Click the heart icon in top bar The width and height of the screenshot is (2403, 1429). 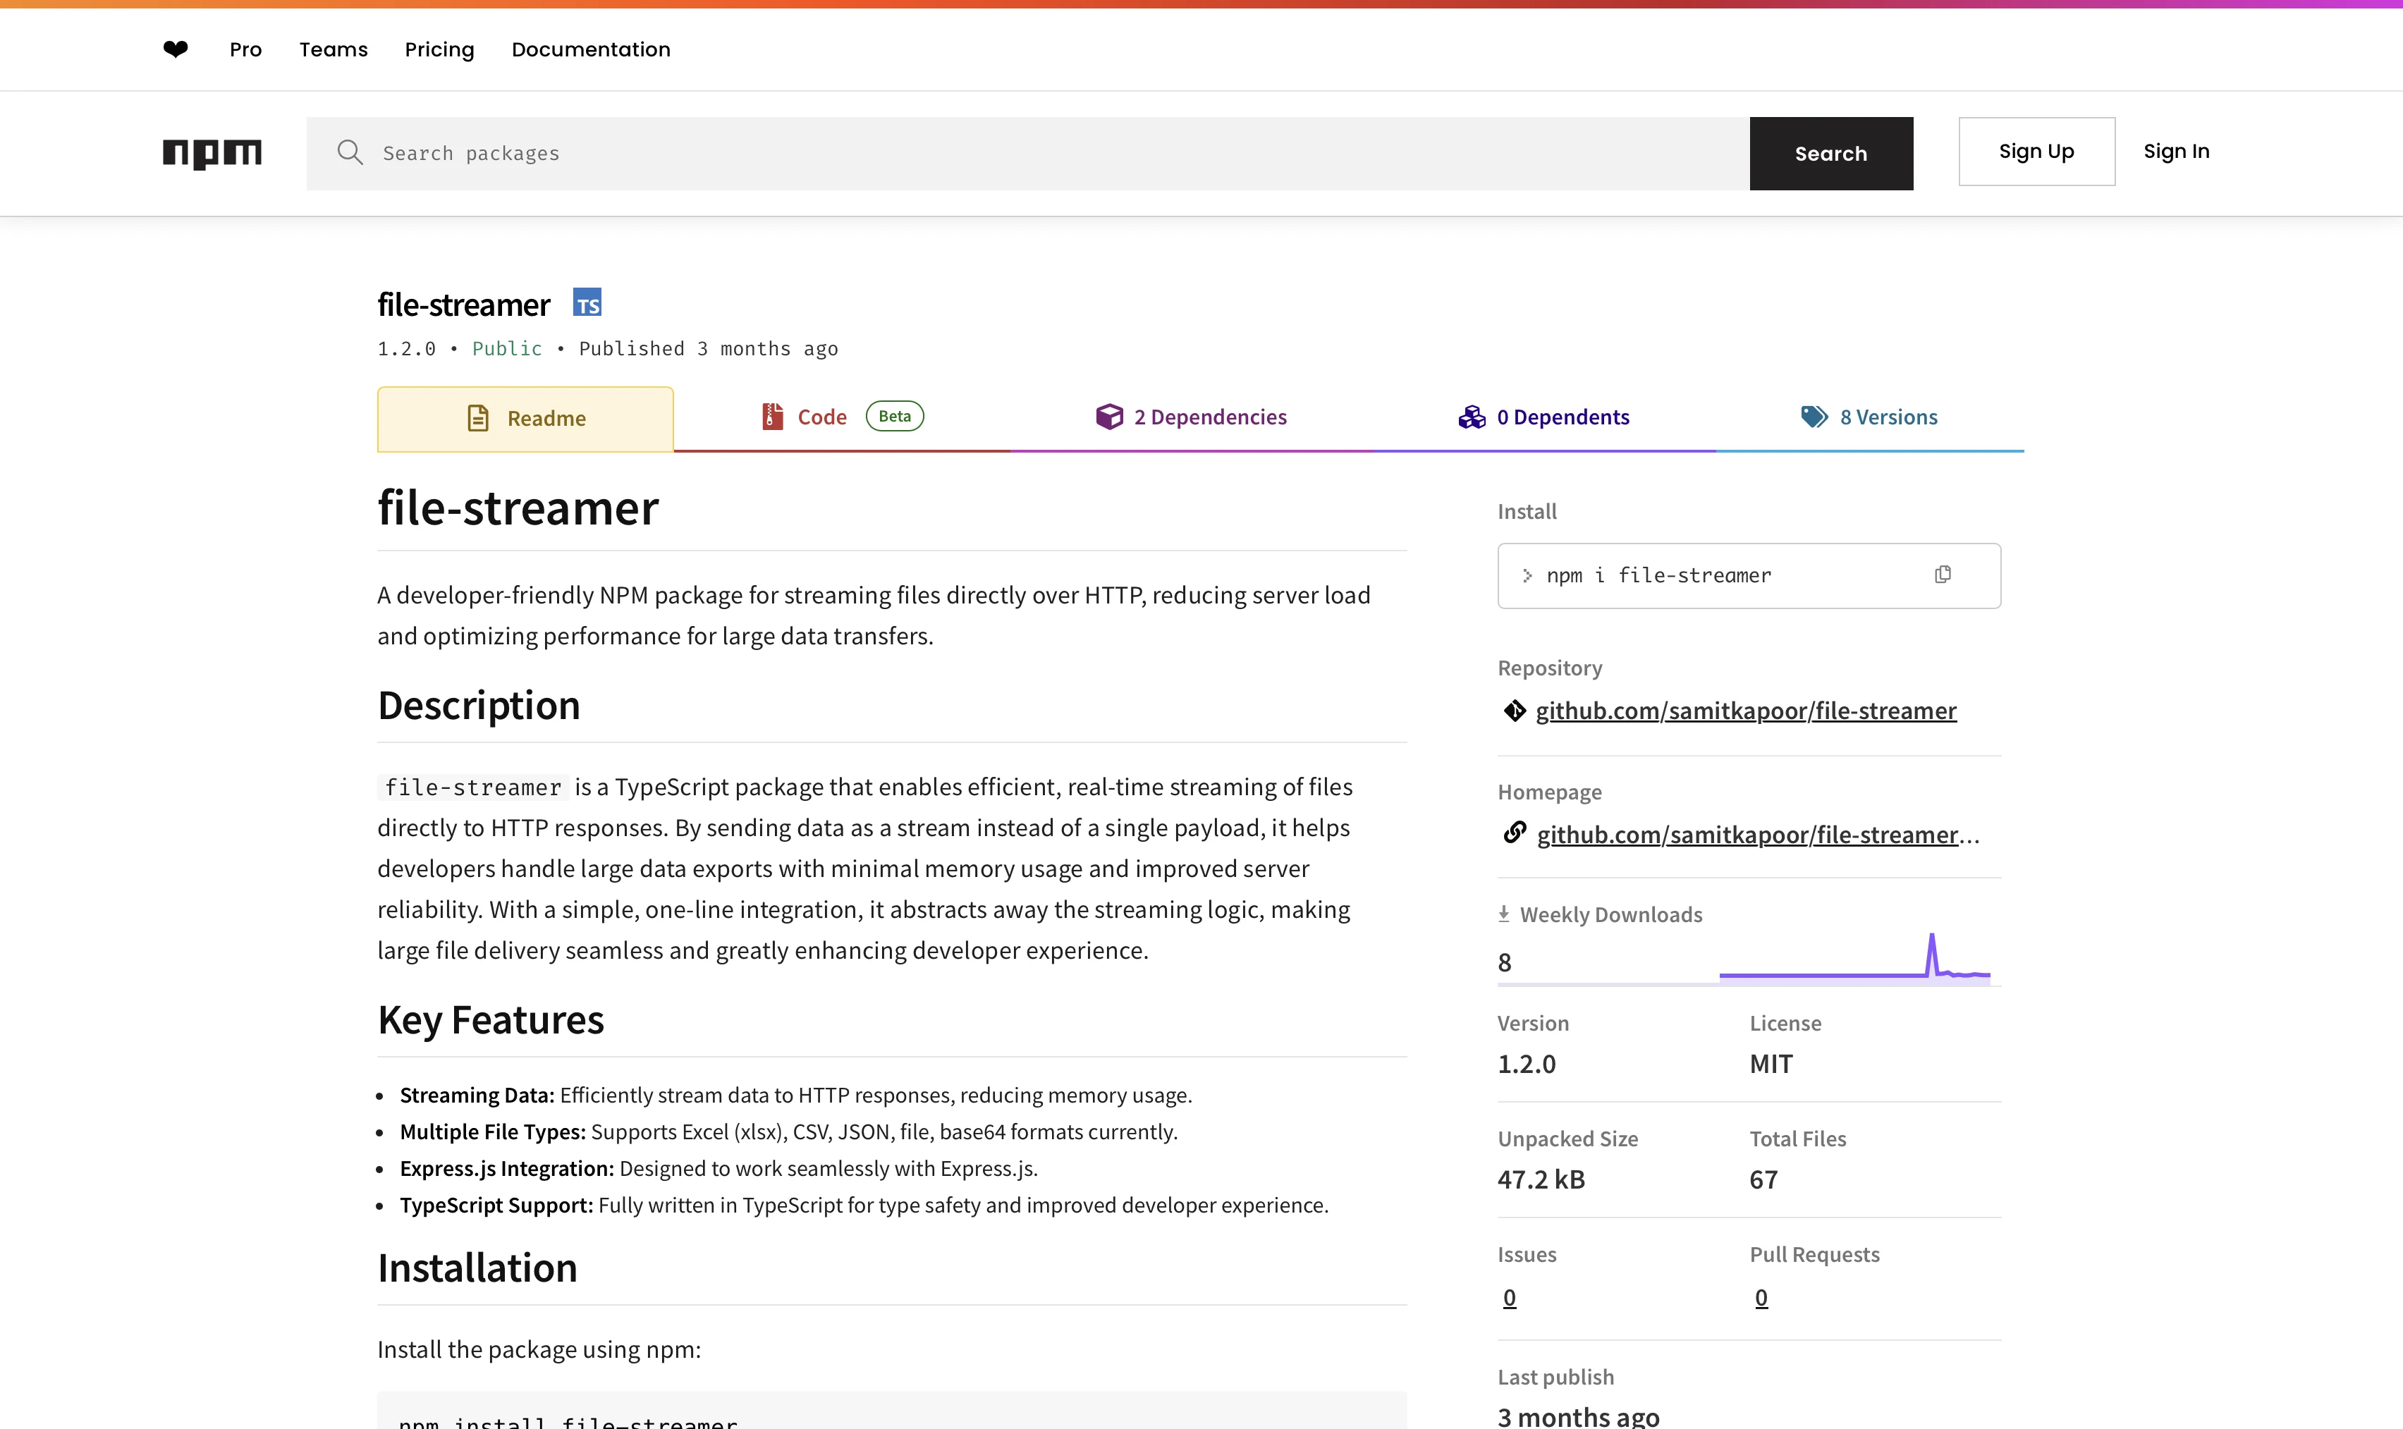pyautogui.click(x=176, y=49)
